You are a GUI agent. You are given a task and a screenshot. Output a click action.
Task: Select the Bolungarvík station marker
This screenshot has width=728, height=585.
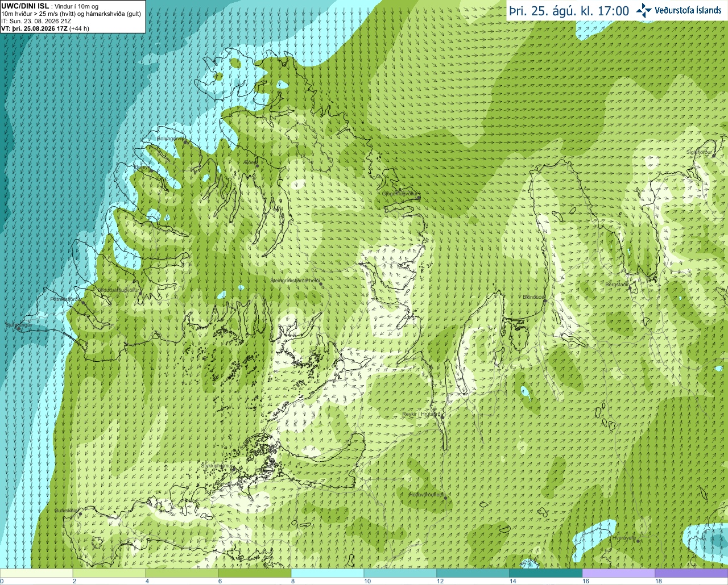click(185, 142)
